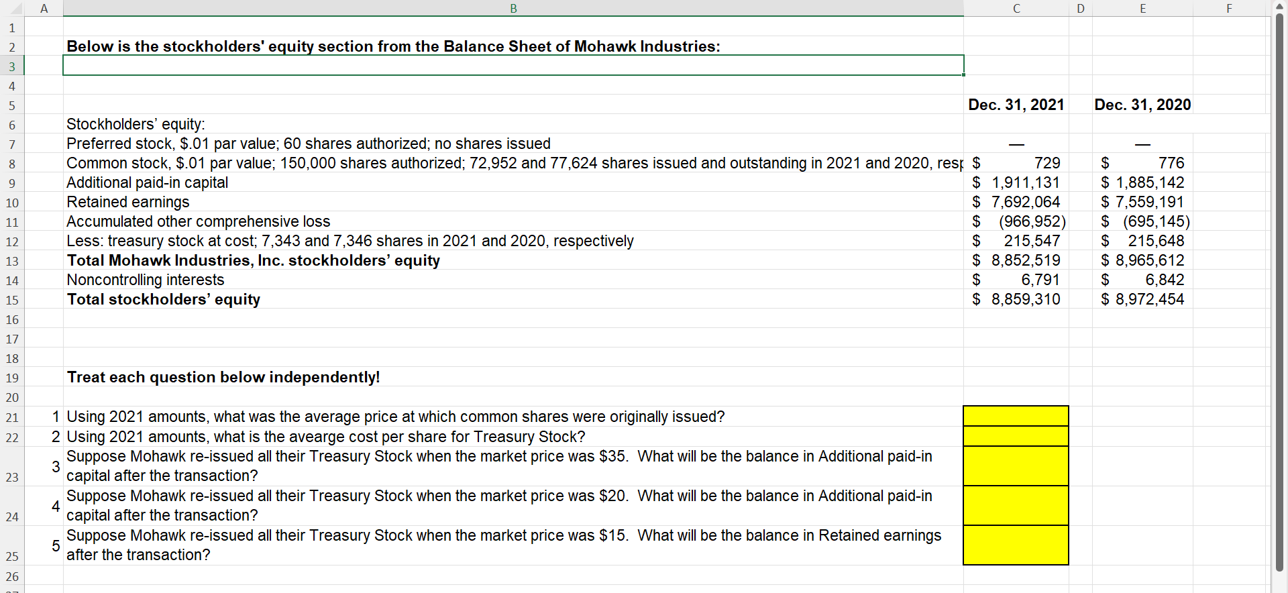Click the 2021 treasury stock value 215,547
Viewport: 1288px width, 593px height.
point(1032,241)
